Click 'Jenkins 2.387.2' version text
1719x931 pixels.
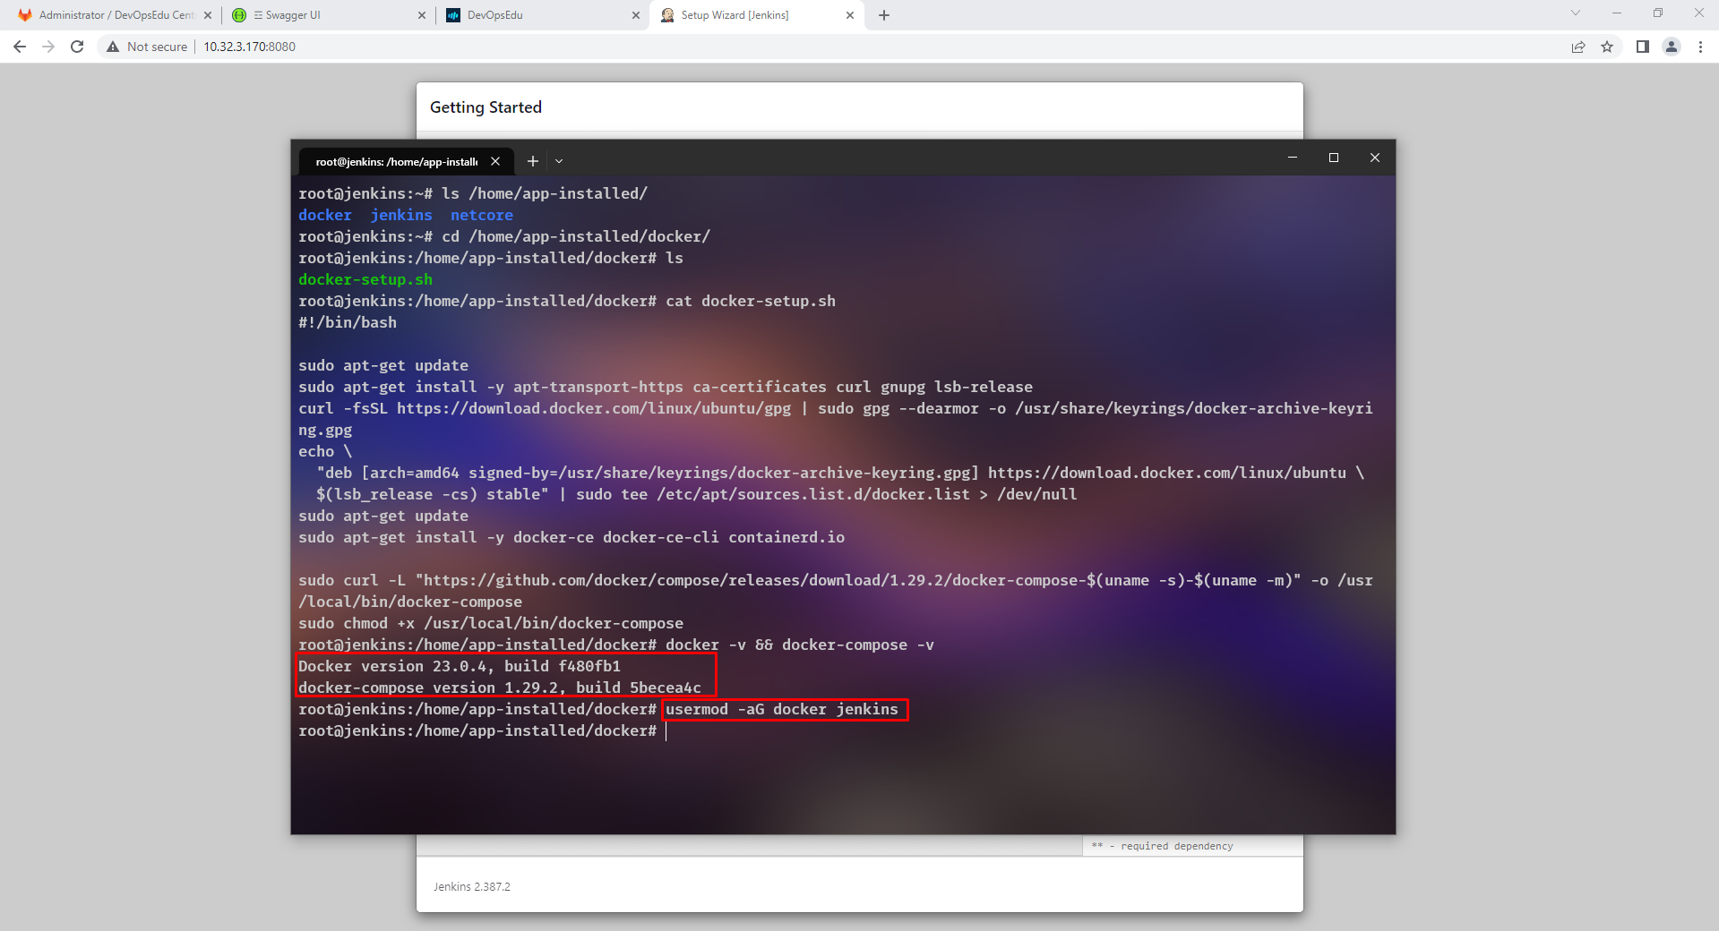[472, 886]
